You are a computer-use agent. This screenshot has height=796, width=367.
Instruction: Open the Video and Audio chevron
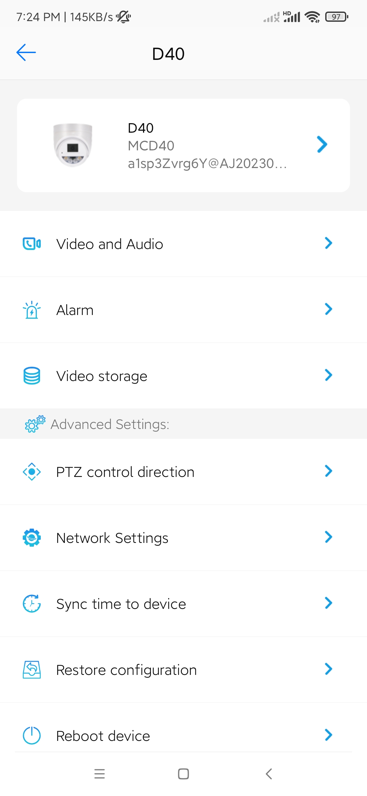328,243
